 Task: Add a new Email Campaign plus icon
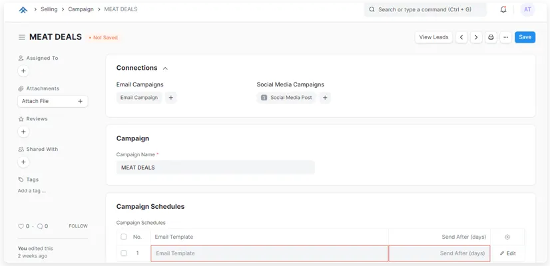(171, 98)
